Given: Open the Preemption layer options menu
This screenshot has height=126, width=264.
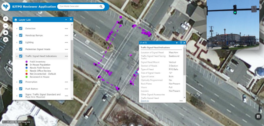Looking at the screenshot, I should 66,82.
